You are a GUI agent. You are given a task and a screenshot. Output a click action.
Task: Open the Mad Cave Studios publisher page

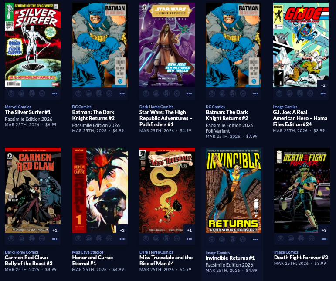88,252
